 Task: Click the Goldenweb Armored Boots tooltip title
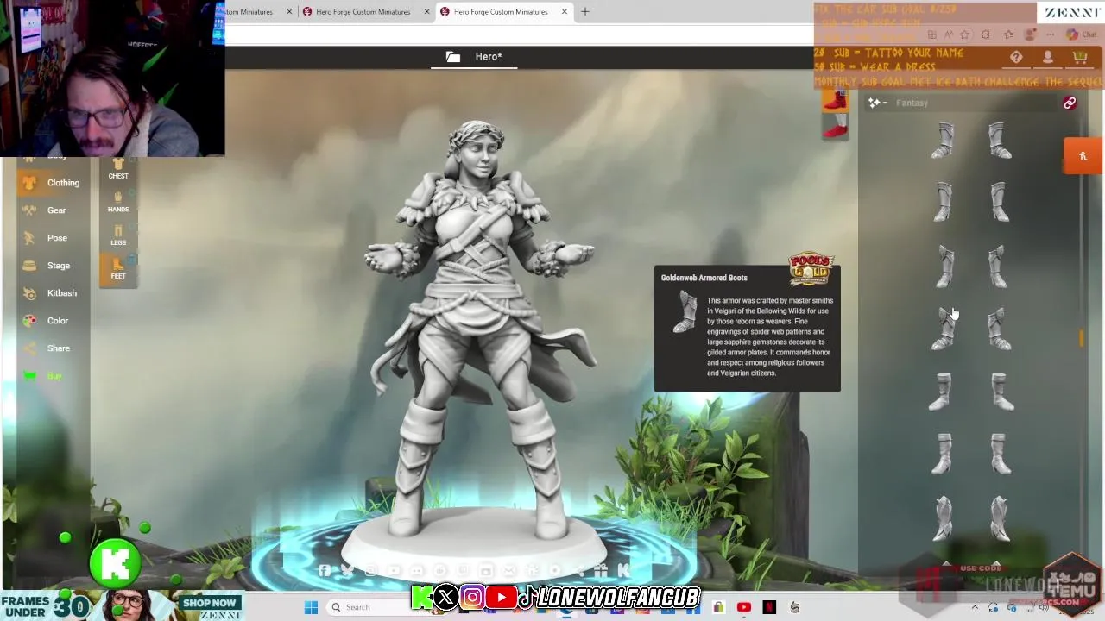pyautogui.click(x=704, y=278)
